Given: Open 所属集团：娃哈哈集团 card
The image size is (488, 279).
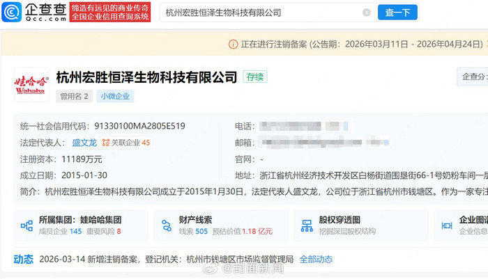Looking at the screenshot, I should pos(81,225).
